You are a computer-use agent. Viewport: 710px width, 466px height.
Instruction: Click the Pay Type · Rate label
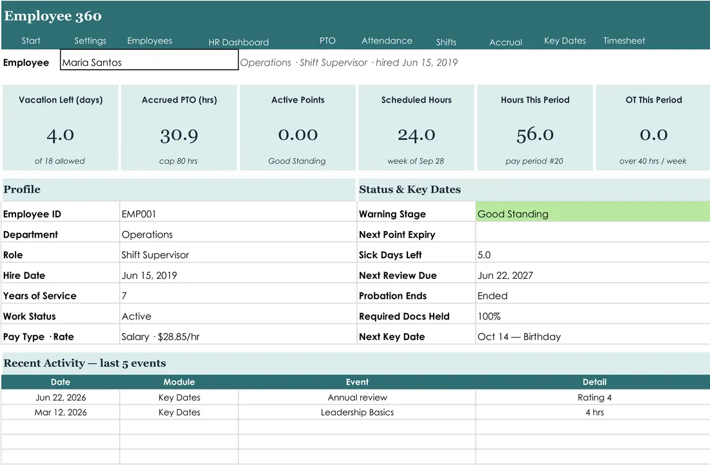pos(38,336)
